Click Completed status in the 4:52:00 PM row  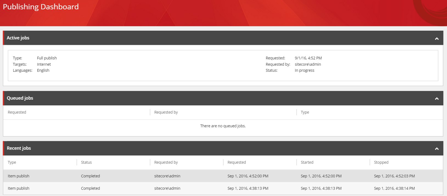91,176
